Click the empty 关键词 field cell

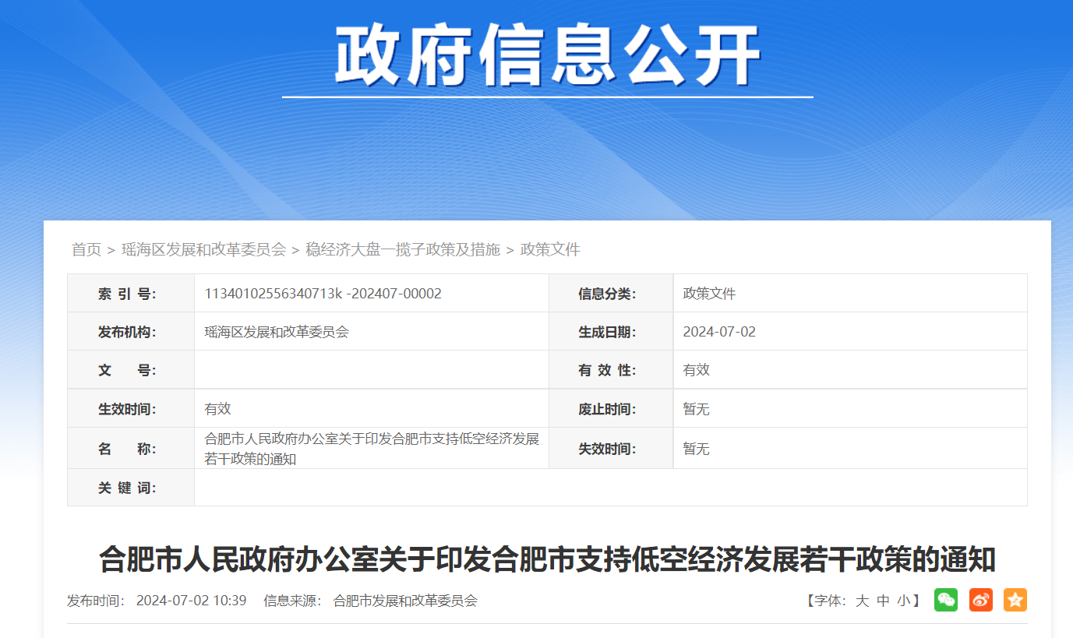(x=609, y=488)
